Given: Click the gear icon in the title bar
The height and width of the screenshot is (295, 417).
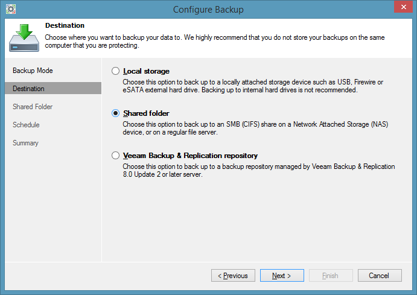Looking at the screenshot, I should tap(10, 9).
